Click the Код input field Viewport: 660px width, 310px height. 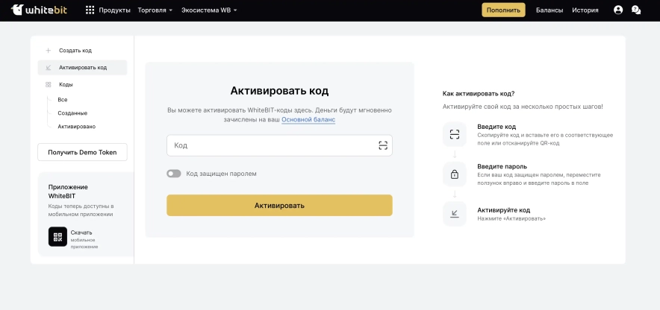click(x=273, y=145)
